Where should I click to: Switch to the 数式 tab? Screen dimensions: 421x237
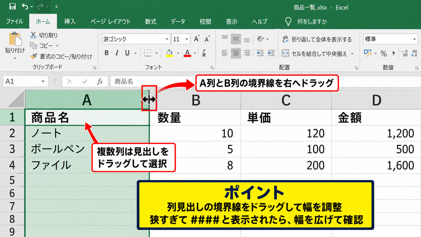(151, 22)
